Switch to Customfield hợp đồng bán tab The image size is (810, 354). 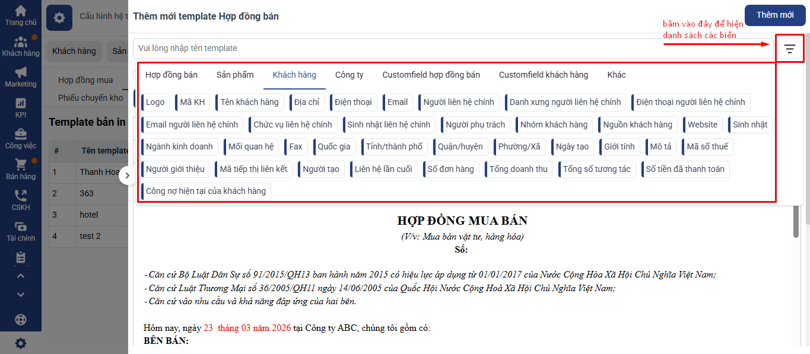[x=431, y=75]
